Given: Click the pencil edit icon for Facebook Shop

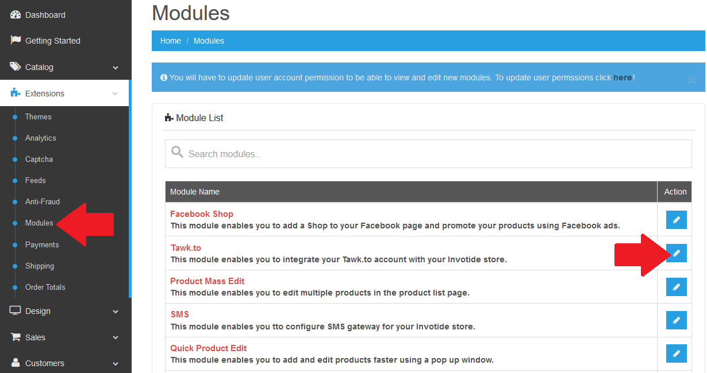Looking at the screenshot, I should click(x=676, y=220).
